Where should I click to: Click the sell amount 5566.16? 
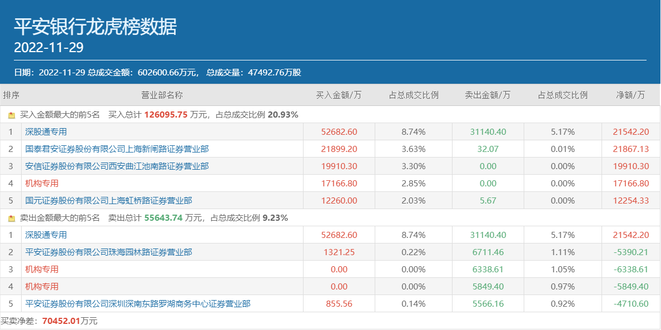(488, 303)
